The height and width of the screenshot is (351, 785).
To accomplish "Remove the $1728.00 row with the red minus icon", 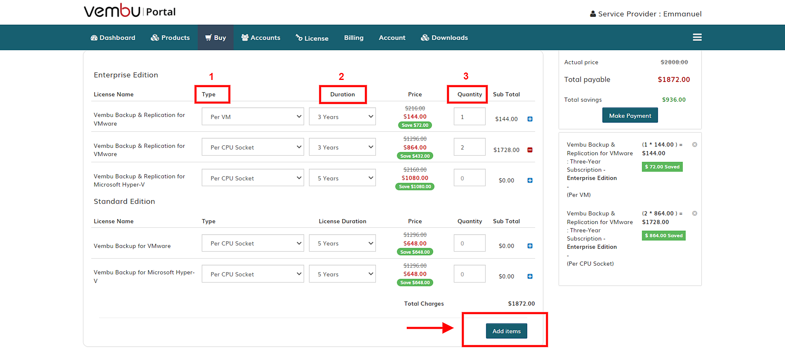I will pyautogui.click(x=530, y=150).
